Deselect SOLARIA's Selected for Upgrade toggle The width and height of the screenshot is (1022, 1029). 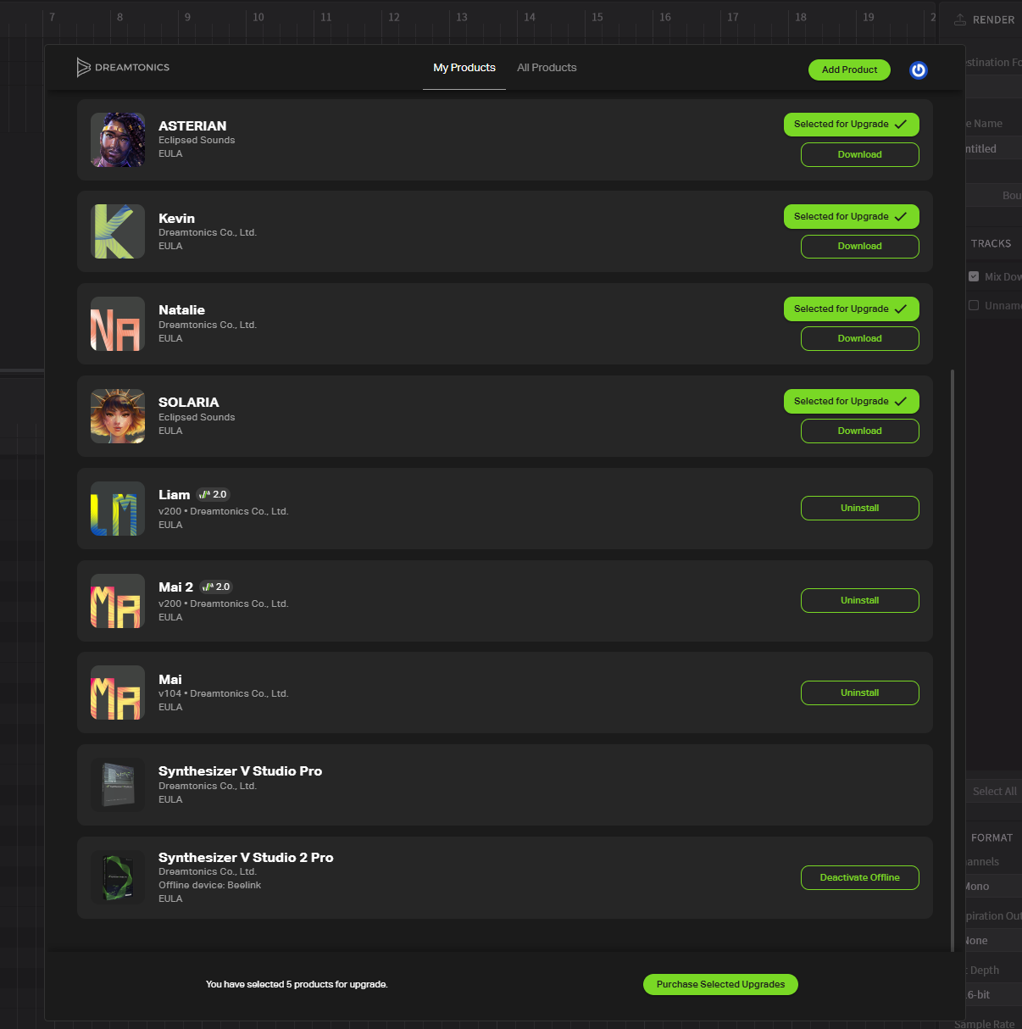[x=852, y=402]
